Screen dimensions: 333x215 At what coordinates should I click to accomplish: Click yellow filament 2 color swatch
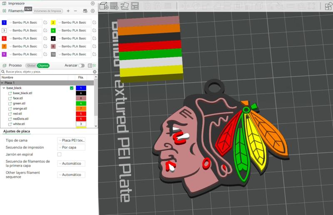53,22
